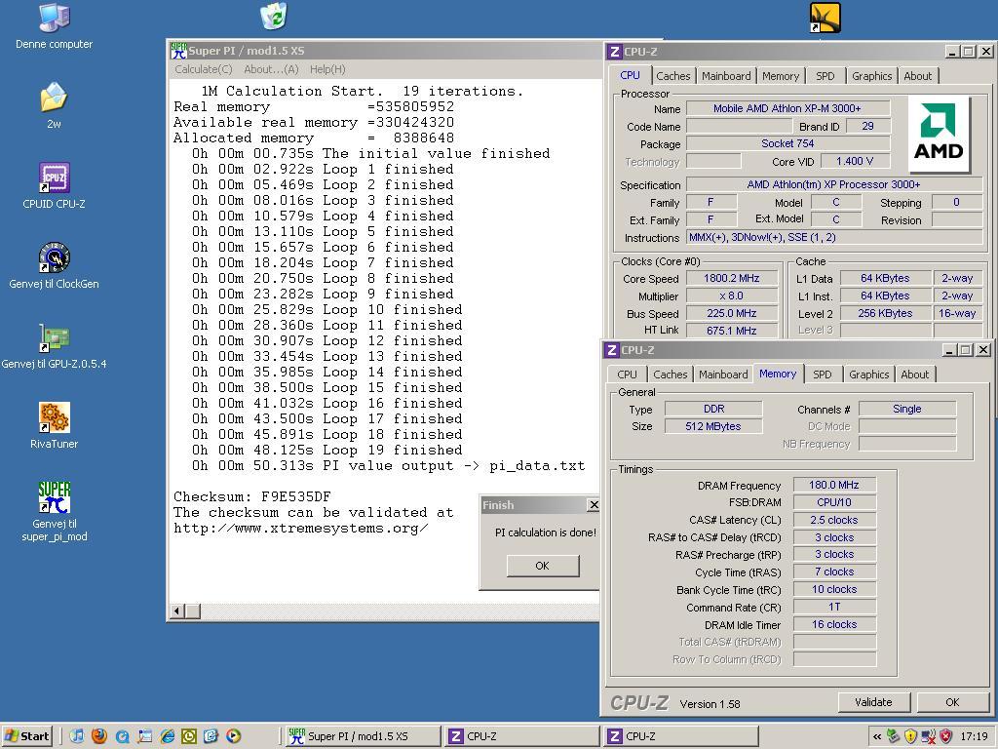Select CPU tab in lower CPU-Z window
The image size is (998, 749).
tap(627, 374)
